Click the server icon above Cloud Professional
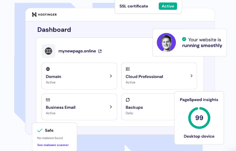Screen dimensions: 236x151 coord(128,69)
